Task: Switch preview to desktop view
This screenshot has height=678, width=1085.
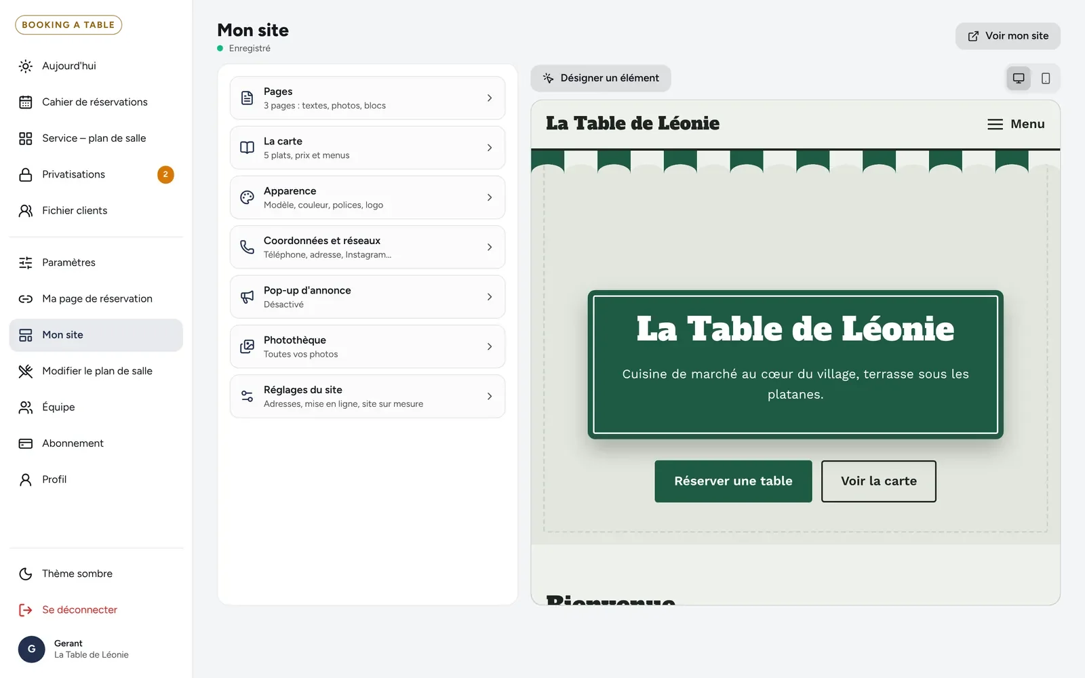Action: coord(1019,78)
